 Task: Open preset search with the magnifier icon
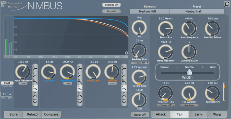click(x=227, y=4)
